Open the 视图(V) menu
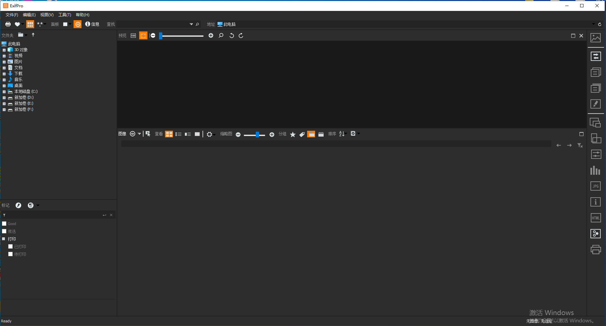The width and height of the screenshot is (606, 326). [x=47, y=15]
